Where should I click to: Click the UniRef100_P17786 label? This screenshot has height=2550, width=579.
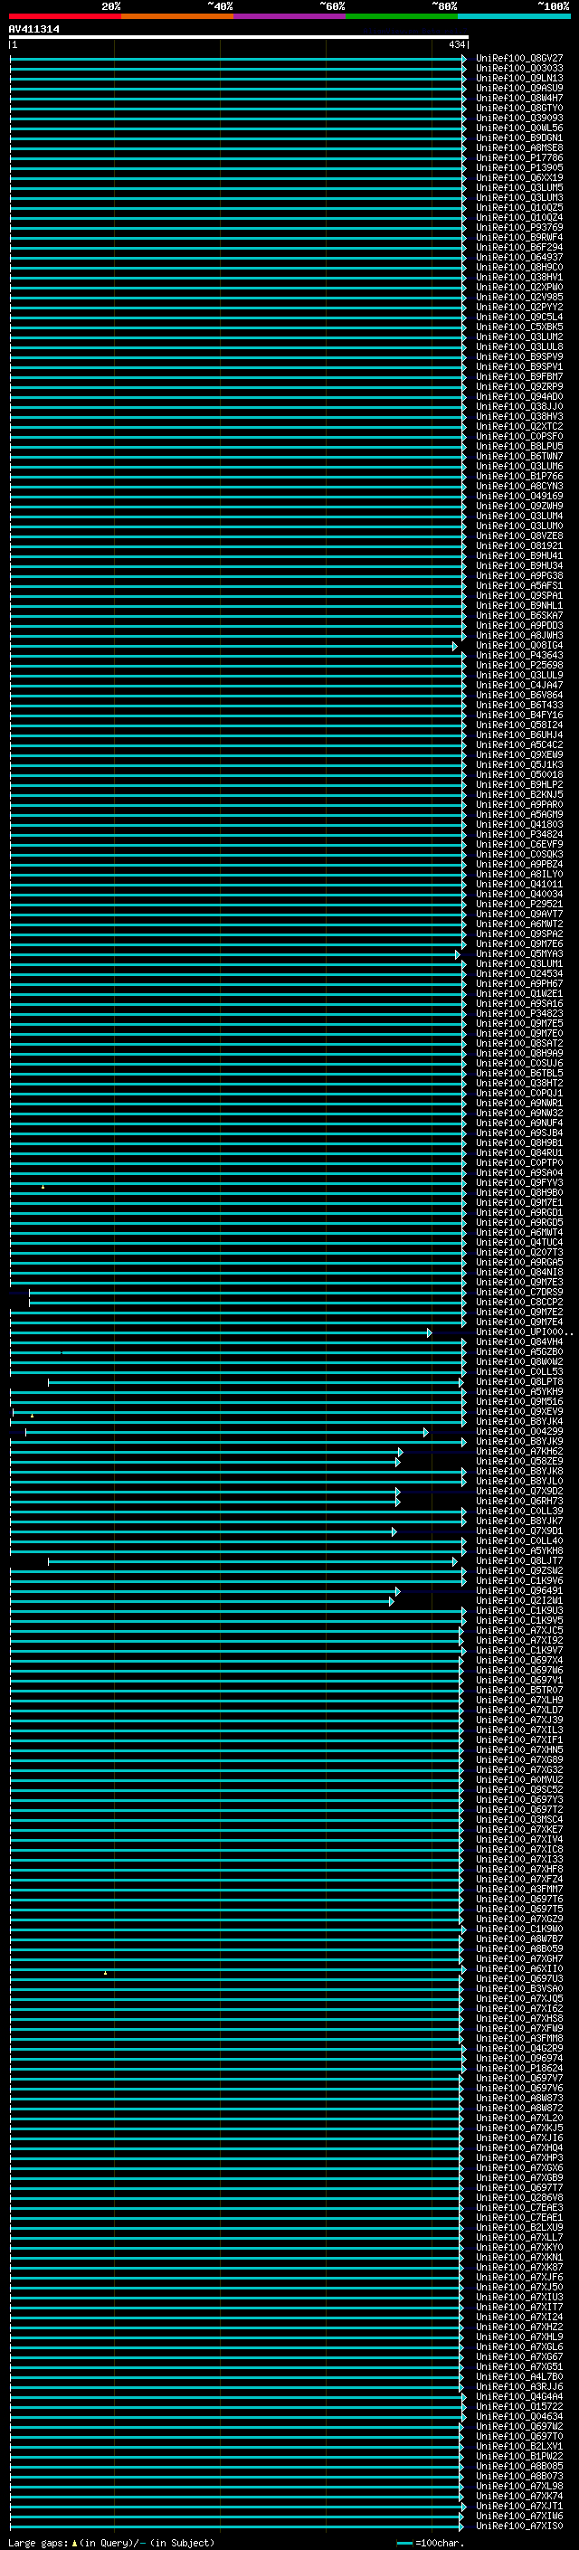pyautogui.click(x=519, y=157)
